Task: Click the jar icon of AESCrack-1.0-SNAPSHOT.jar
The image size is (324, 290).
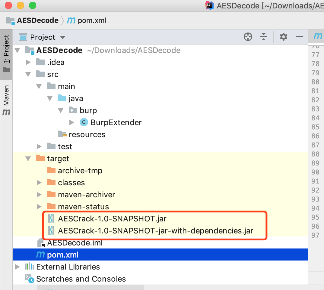Action: click(51, 219)
